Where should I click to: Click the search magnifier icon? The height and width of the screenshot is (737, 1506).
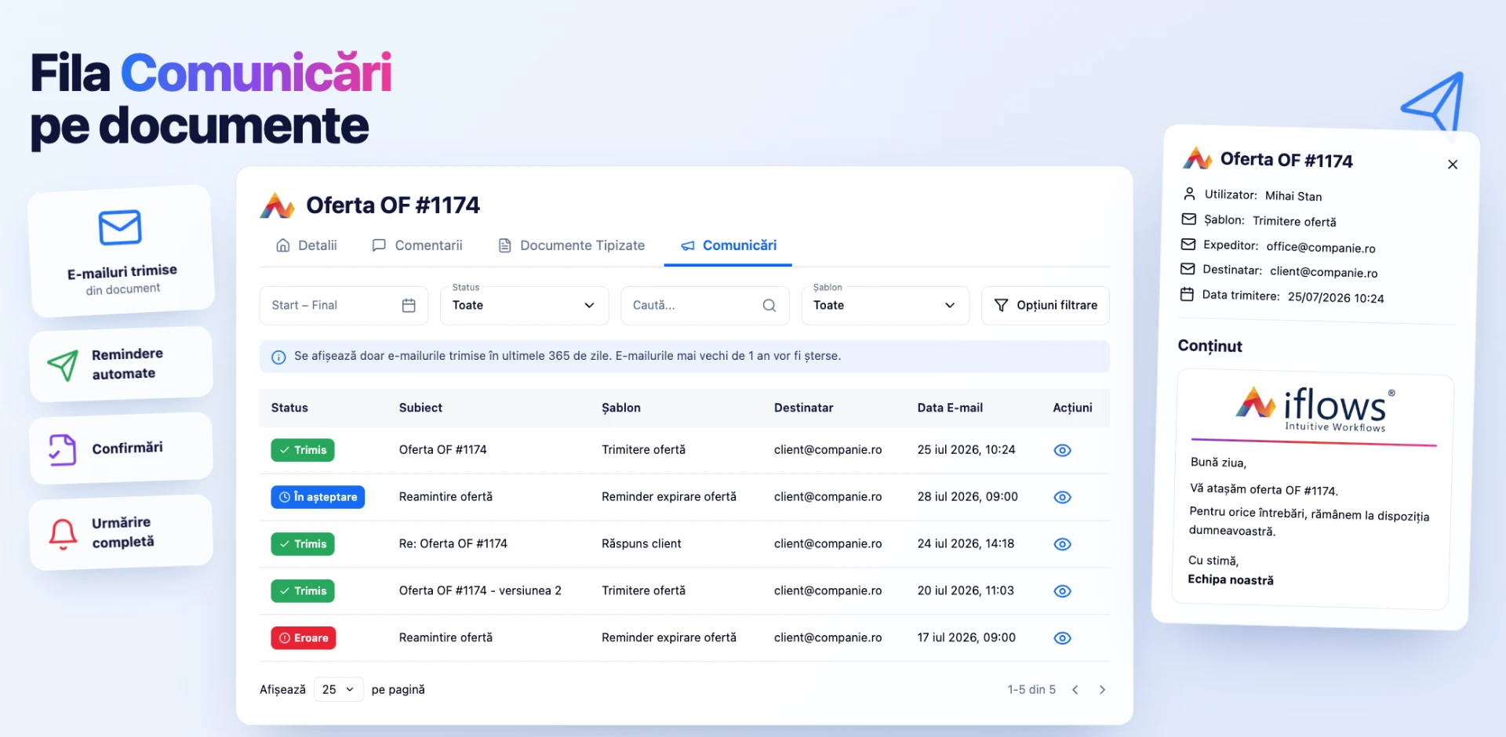coord(769,305)
